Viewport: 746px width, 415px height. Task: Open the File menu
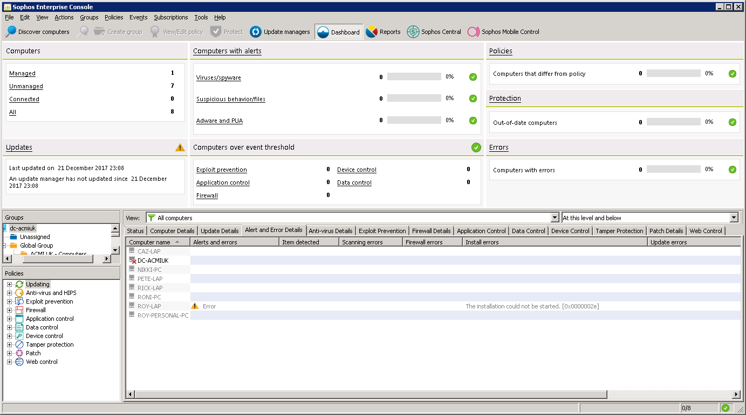point(9,17)
